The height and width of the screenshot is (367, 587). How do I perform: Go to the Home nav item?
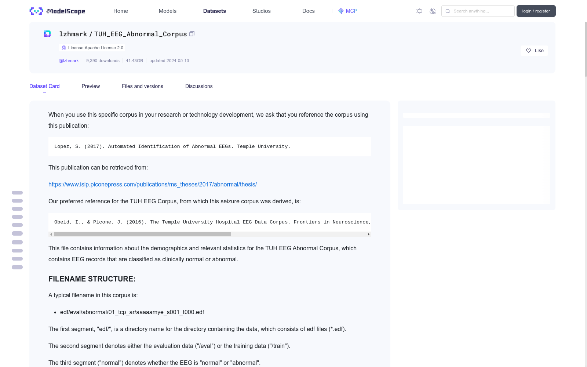(x=121, y=11)
